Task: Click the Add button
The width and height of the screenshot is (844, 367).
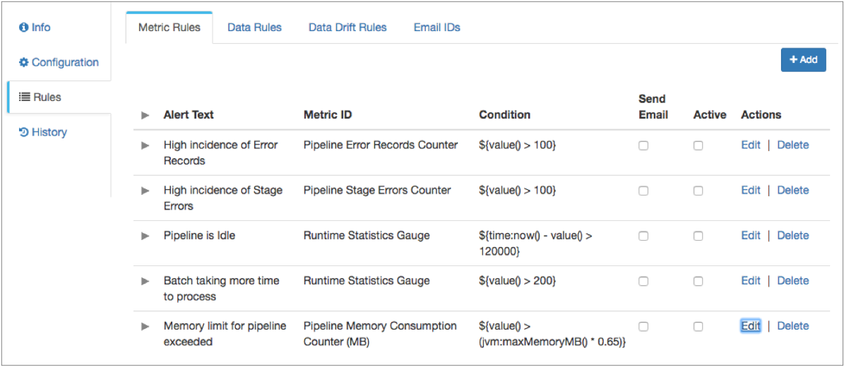Action: [803, 60]
